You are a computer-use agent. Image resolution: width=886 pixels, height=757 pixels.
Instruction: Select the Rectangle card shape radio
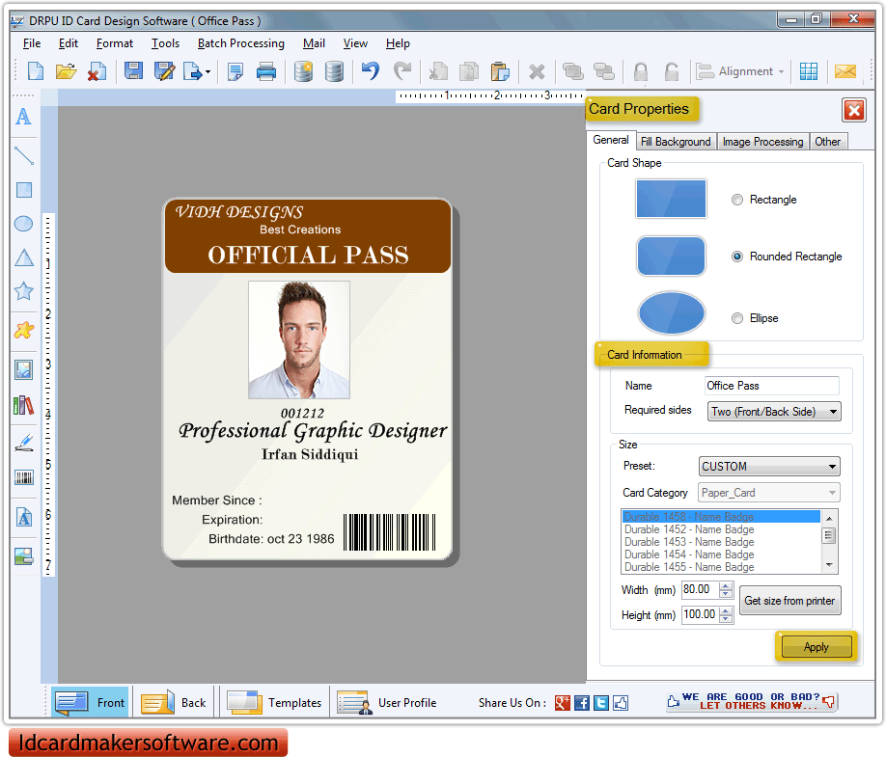pyautogui.click(x=736, y=200)
